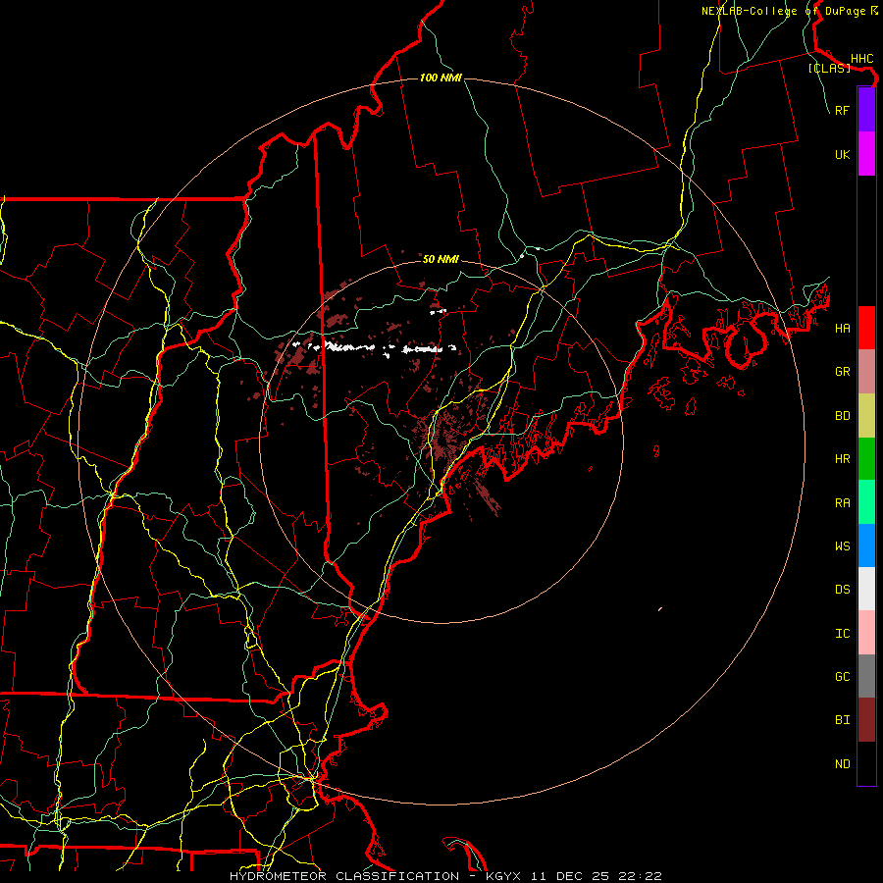Click the HHC product label
Screen dimensions: 883x883
[x=861, y=59]
